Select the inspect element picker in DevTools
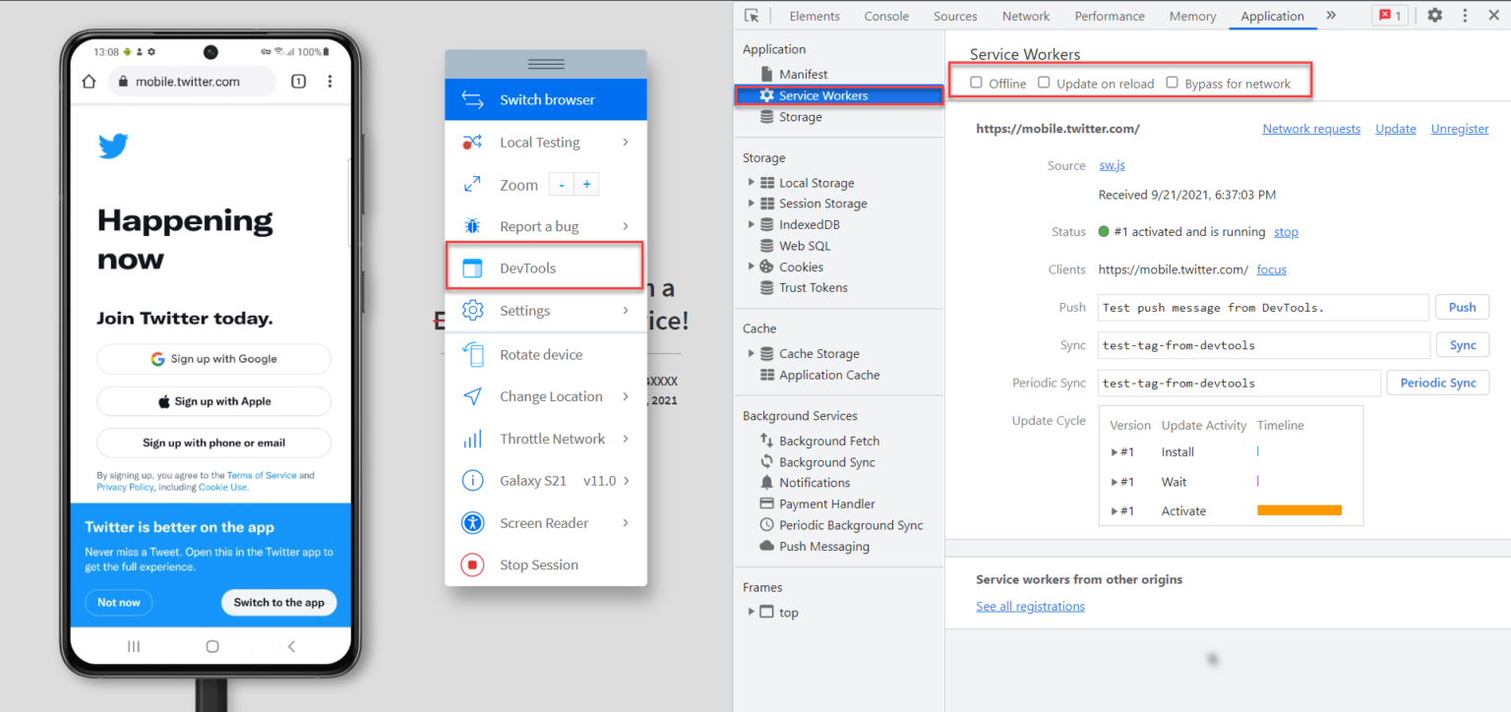This screenshot has height=712, width=1511. click(754, 16)
